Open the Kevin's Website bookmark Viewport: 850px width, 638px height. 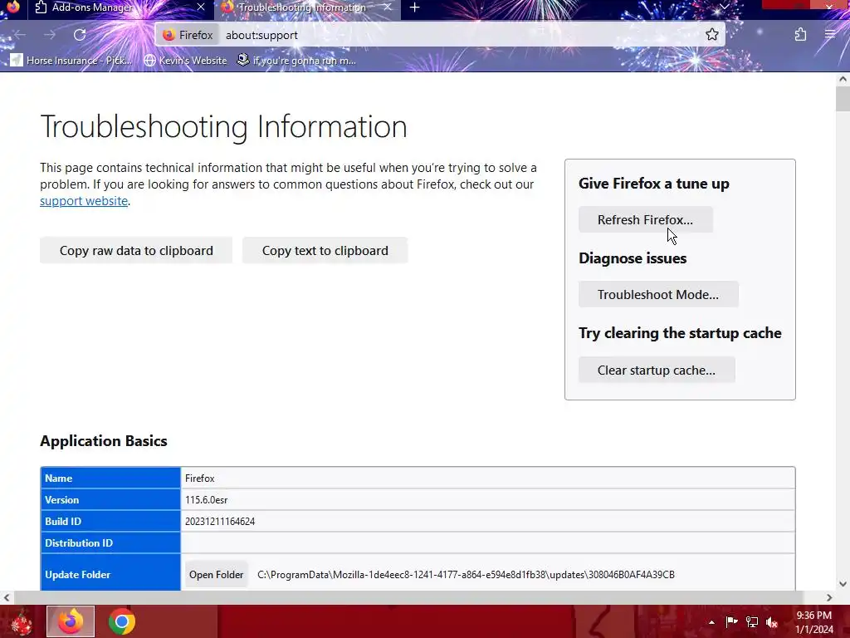click(x=185, y=60)
